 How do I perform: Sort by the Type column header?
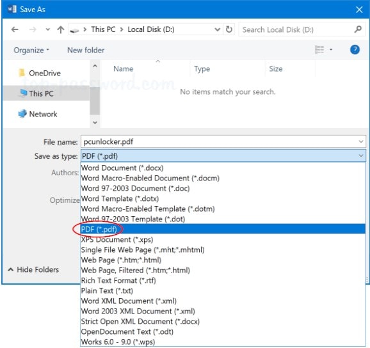pos(202,69)
